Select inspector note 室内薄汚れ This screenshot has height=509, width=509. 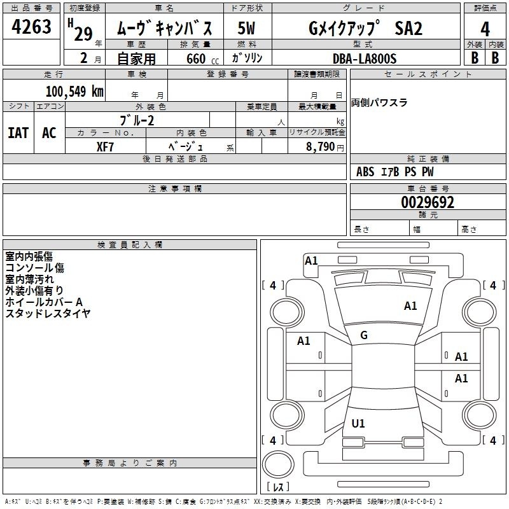click(29, 279)
